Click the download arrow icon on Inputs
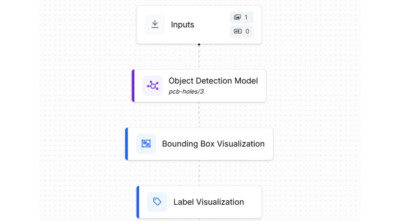 point(155,24)
